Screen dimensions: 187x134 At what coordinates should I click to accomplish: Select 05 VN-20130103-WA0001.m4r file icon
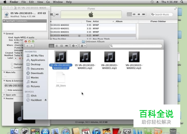point(61,57)
